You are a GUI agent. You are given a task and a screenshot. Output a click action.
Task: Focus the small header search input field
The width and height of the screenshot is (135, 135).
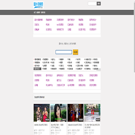92,4
